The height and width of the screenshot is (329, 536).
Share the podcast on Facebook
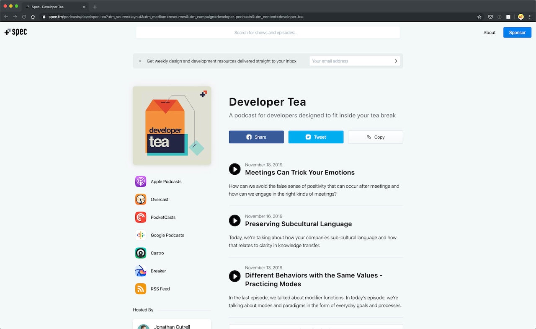pos(256,137)
